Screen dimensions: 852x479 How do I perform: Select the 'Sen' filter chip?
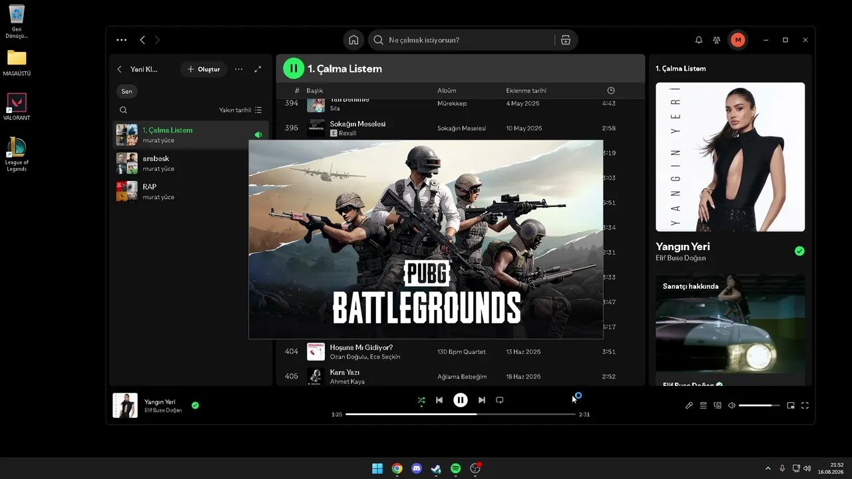pyautogui.click(x=126, y=91)
